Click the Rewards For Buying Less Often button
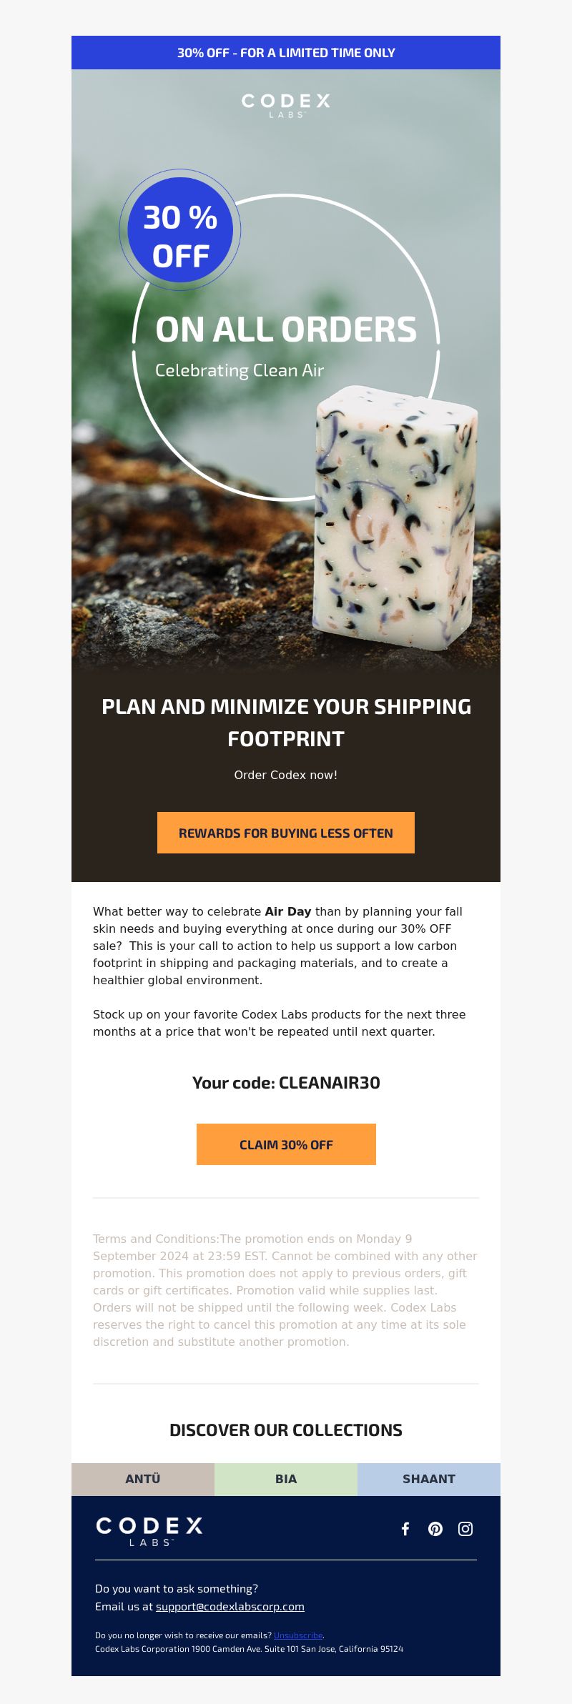Screen dimensions: 572x1704 coord(286,833)
